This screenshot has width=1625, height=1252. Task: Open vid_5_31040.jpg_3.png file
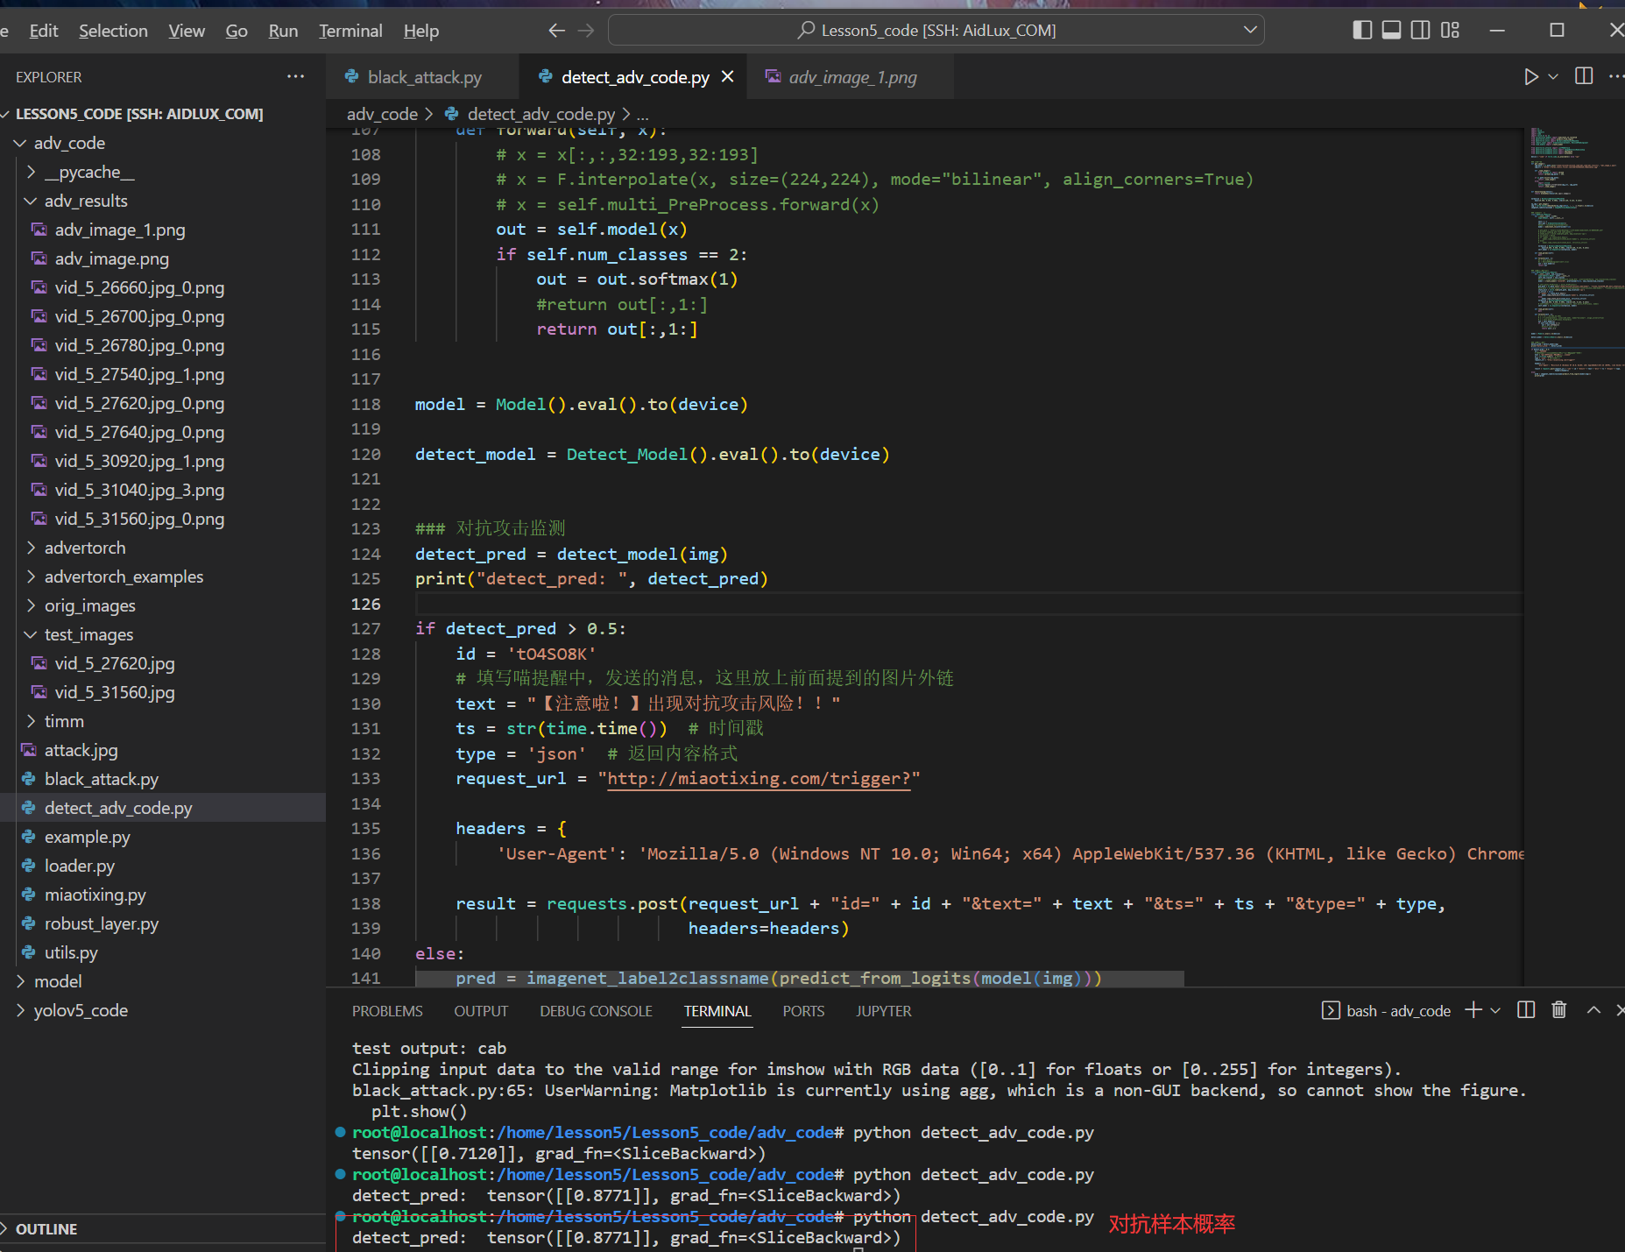coord(163,490)
